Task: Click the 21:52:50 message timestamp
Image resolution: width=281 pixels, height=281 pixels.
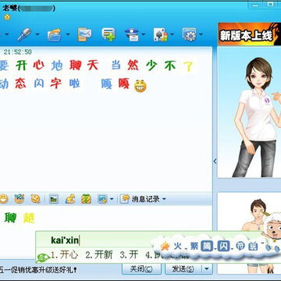Action: pyautogui.click(x=17, y=52)
